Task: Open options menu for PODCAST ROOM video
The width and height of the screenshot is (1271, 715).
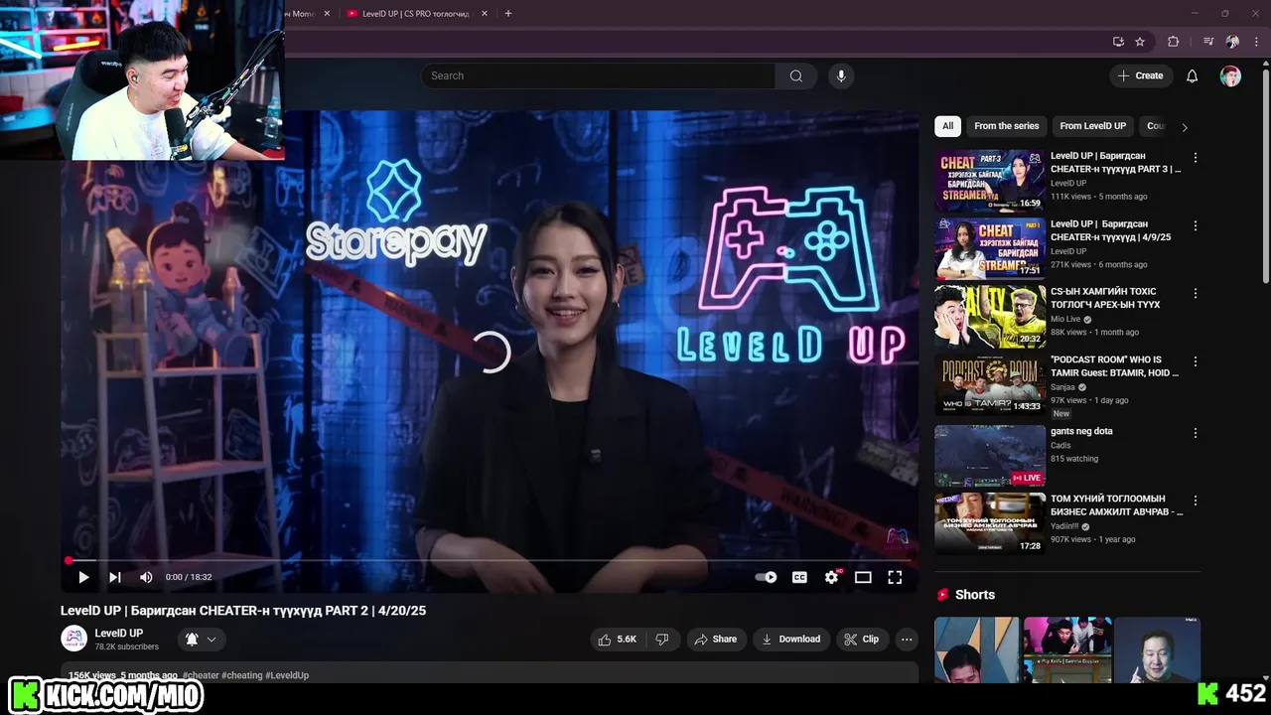Action: click(1196, 361)
